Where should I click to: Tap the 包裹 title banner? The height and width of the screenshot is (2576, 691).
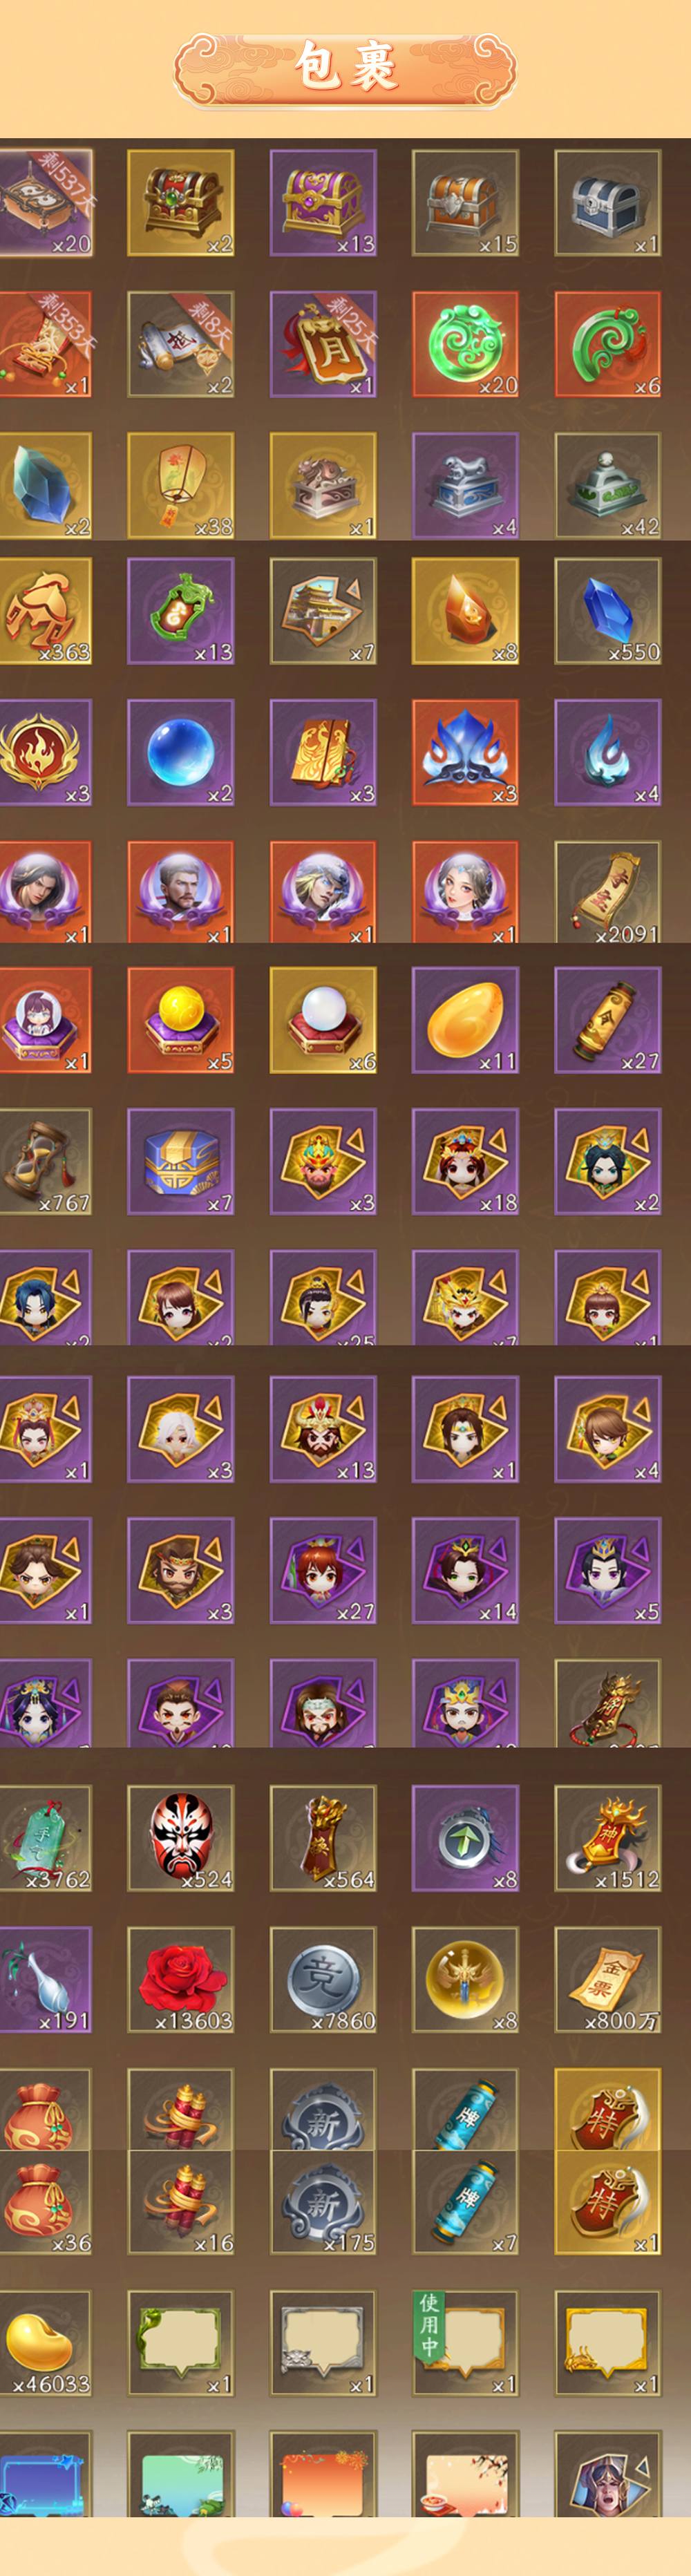coord(345,68)
